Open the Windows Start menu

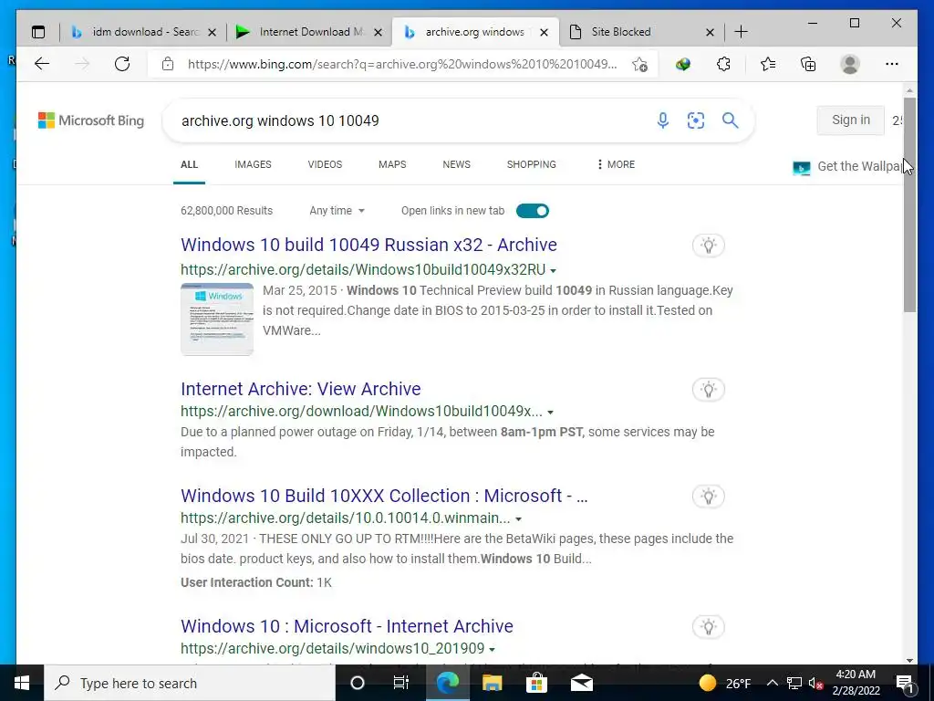(22, 683)
